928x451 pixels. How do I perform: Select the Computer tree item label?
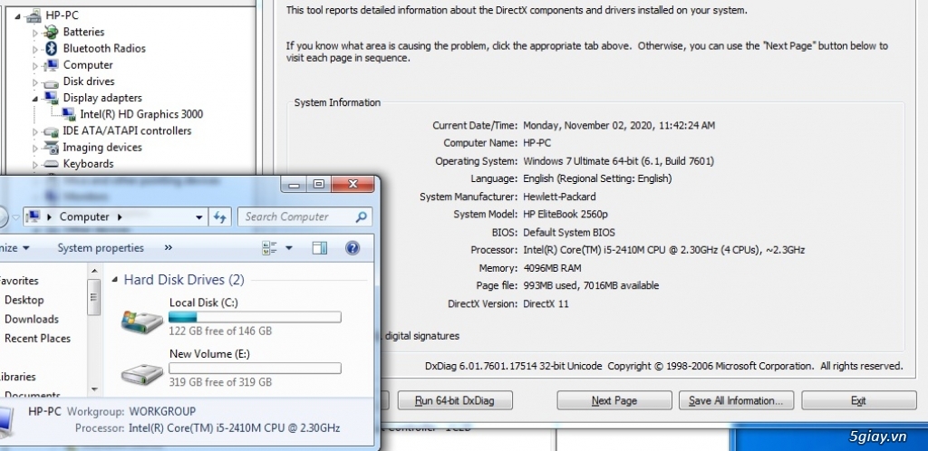(88, 65)
